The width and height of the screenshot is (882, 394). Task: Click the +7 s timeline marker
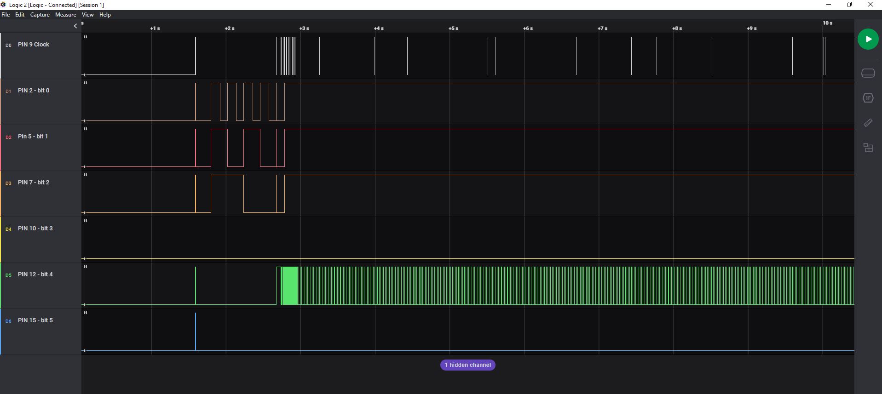pyautogui.click(x=602, y=29)
